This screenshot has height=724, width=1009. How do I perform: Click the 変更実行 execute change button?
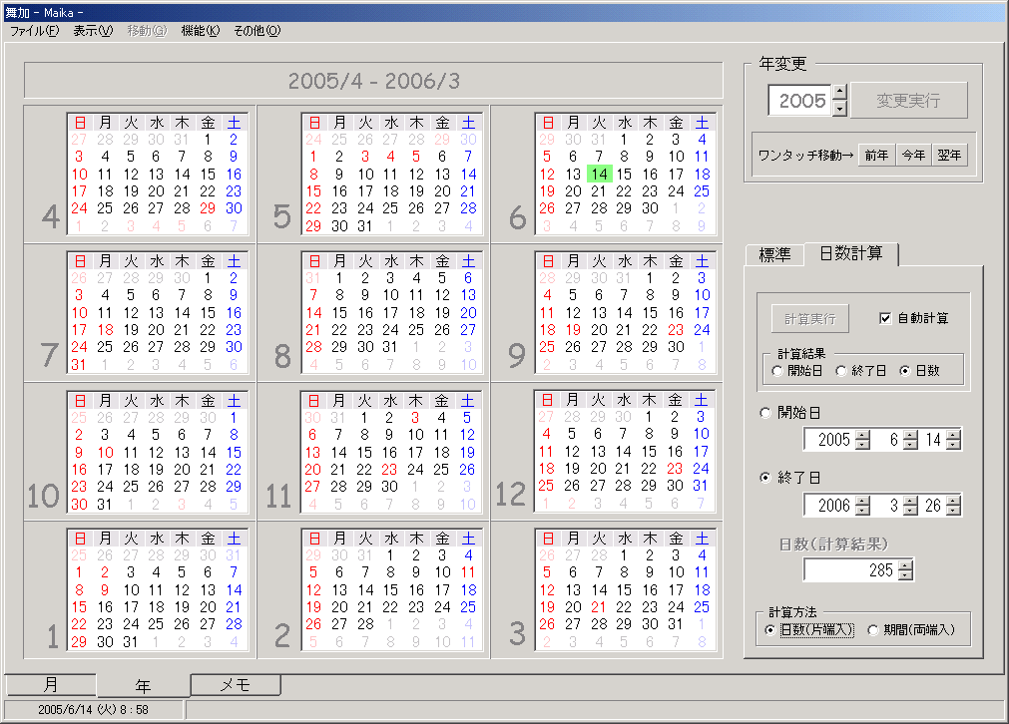(x=908, y=100)
